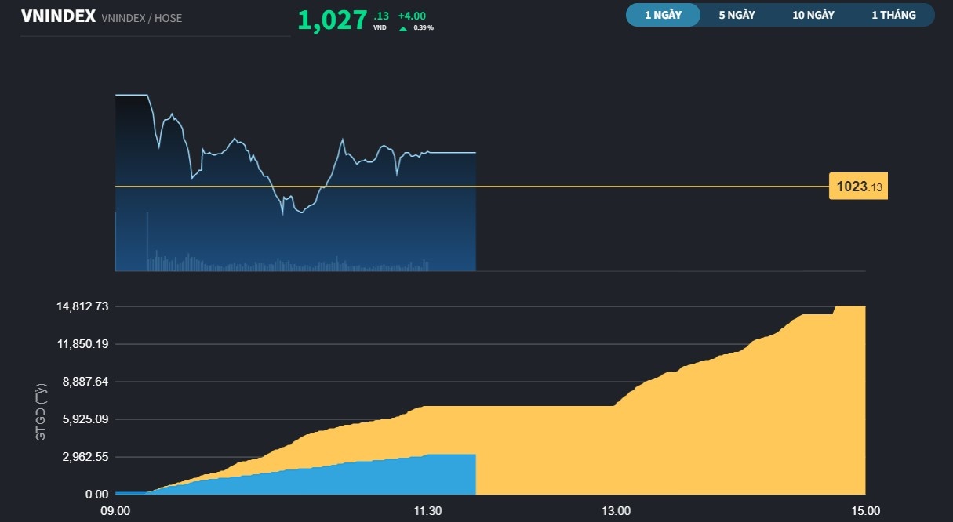Click the VNINDEX title text
The height and width of the screenshot is (522, 953).
click(x=58, y=16)
